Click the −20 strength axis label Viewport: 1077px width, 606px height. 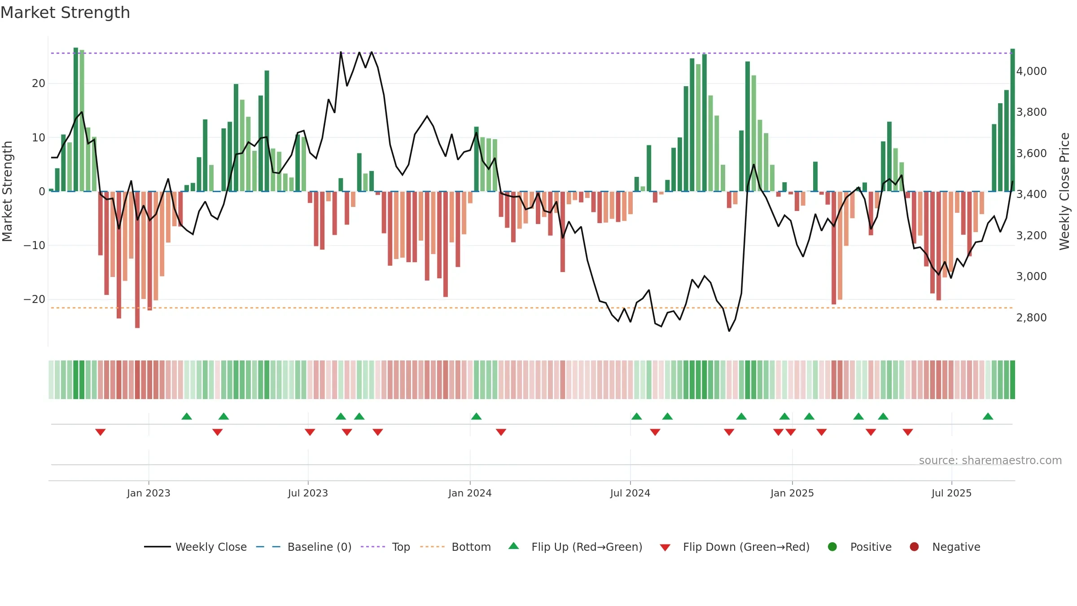35,299
